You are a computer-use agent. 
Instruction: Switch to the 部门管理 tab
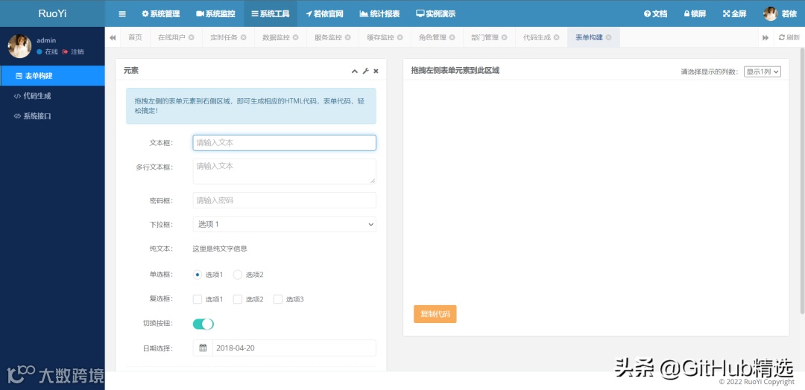(484, 37)
